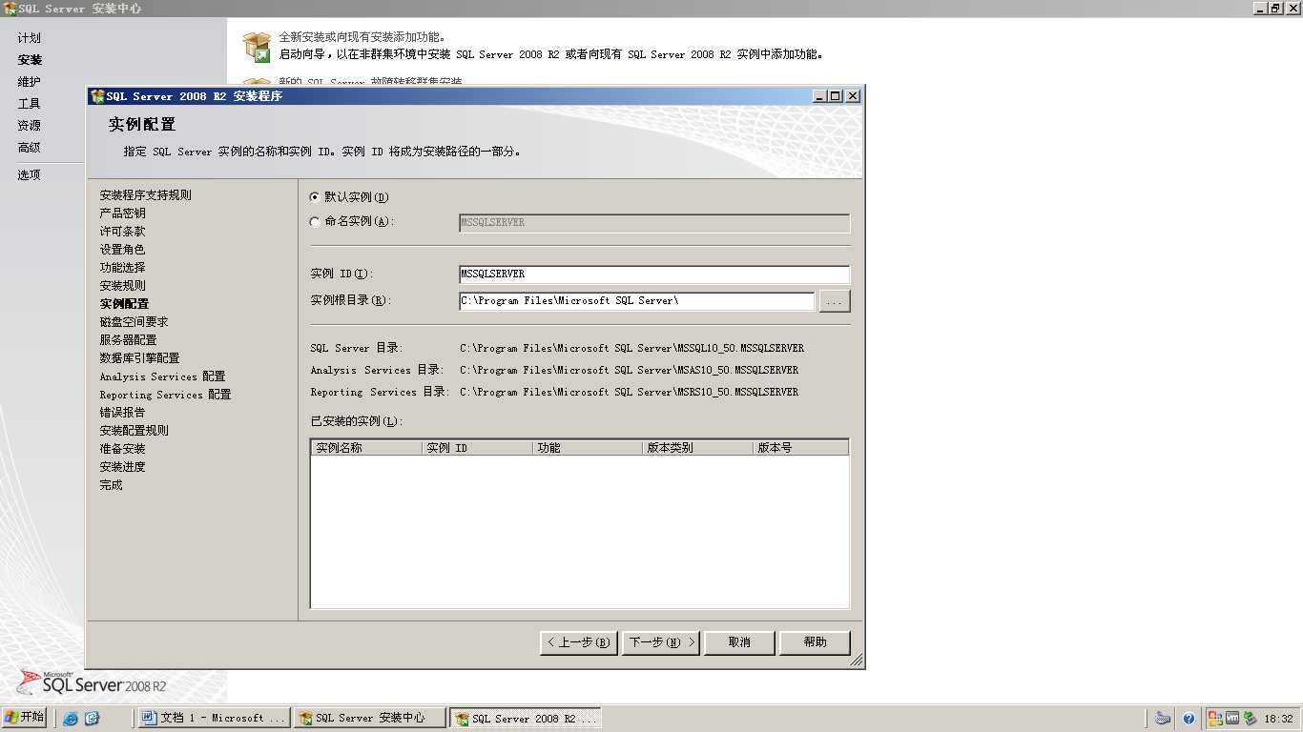Image resolution: width=1303 pixels, height=732 pixels.
Task: Open 资源 in the Installation Center sidebar
Action: click(x=30, y=126)
